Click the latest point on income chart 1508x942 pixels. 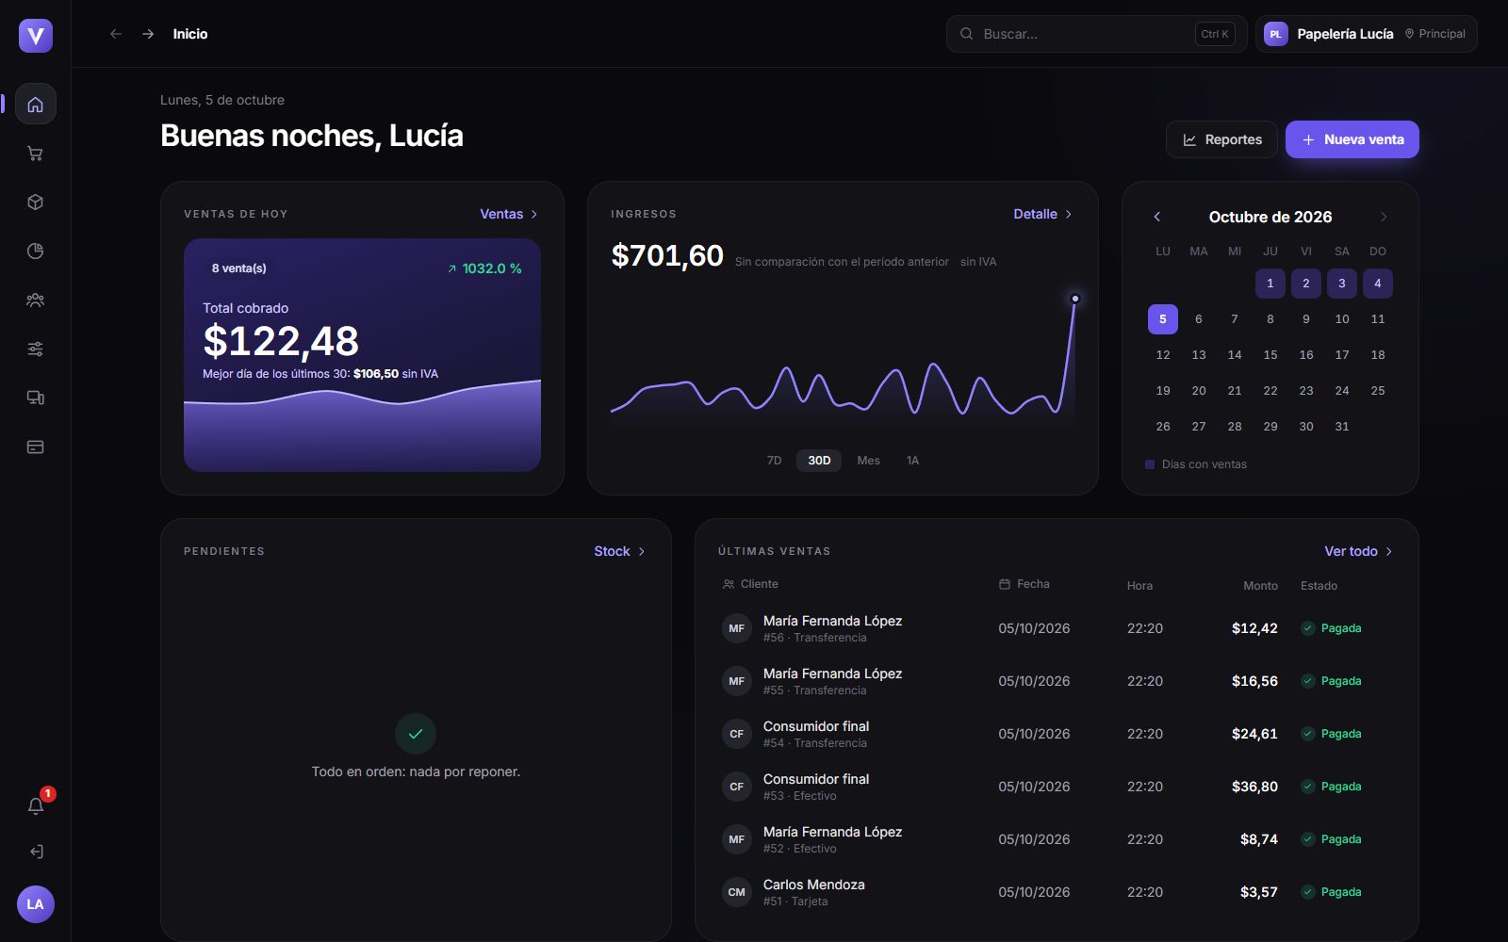(1074, 299)
